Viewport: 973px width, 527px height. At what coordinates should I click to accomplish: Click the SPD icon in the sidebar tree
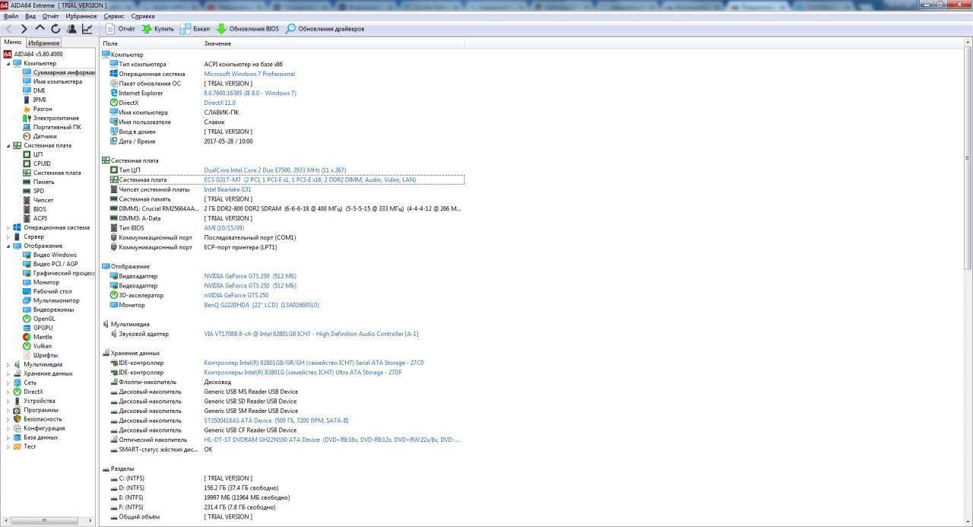27,191
